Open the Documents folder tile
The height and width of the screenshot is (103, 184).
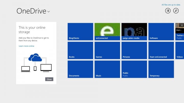80,69
